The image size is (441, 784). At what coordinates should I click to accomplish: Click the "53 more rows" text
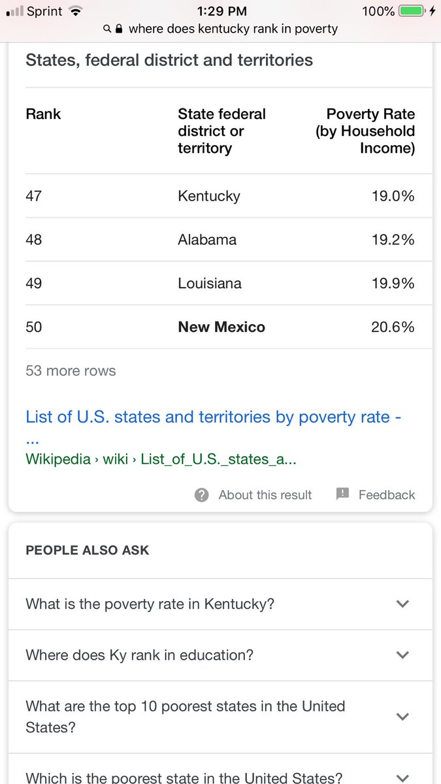[71, 370]
